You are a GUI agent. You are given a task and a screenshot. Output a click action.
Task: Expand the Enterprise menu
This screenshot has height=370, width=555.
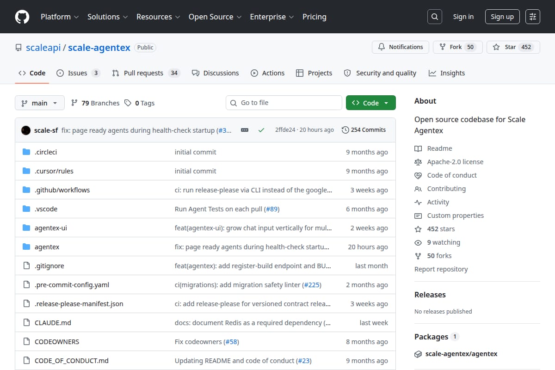272,17
